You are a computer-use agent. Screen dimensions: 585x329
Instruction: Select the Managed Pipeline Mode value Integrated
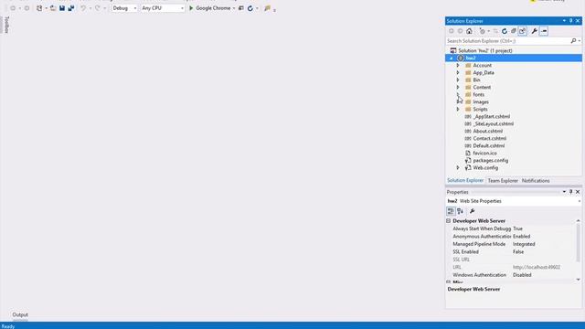524,244
